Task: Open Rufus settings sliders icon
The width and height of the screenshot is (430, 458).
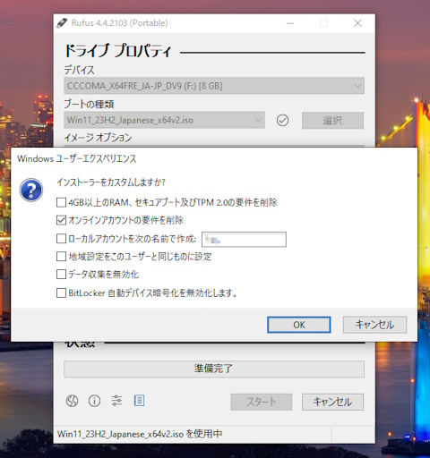Action: click(x=116, y=401)
